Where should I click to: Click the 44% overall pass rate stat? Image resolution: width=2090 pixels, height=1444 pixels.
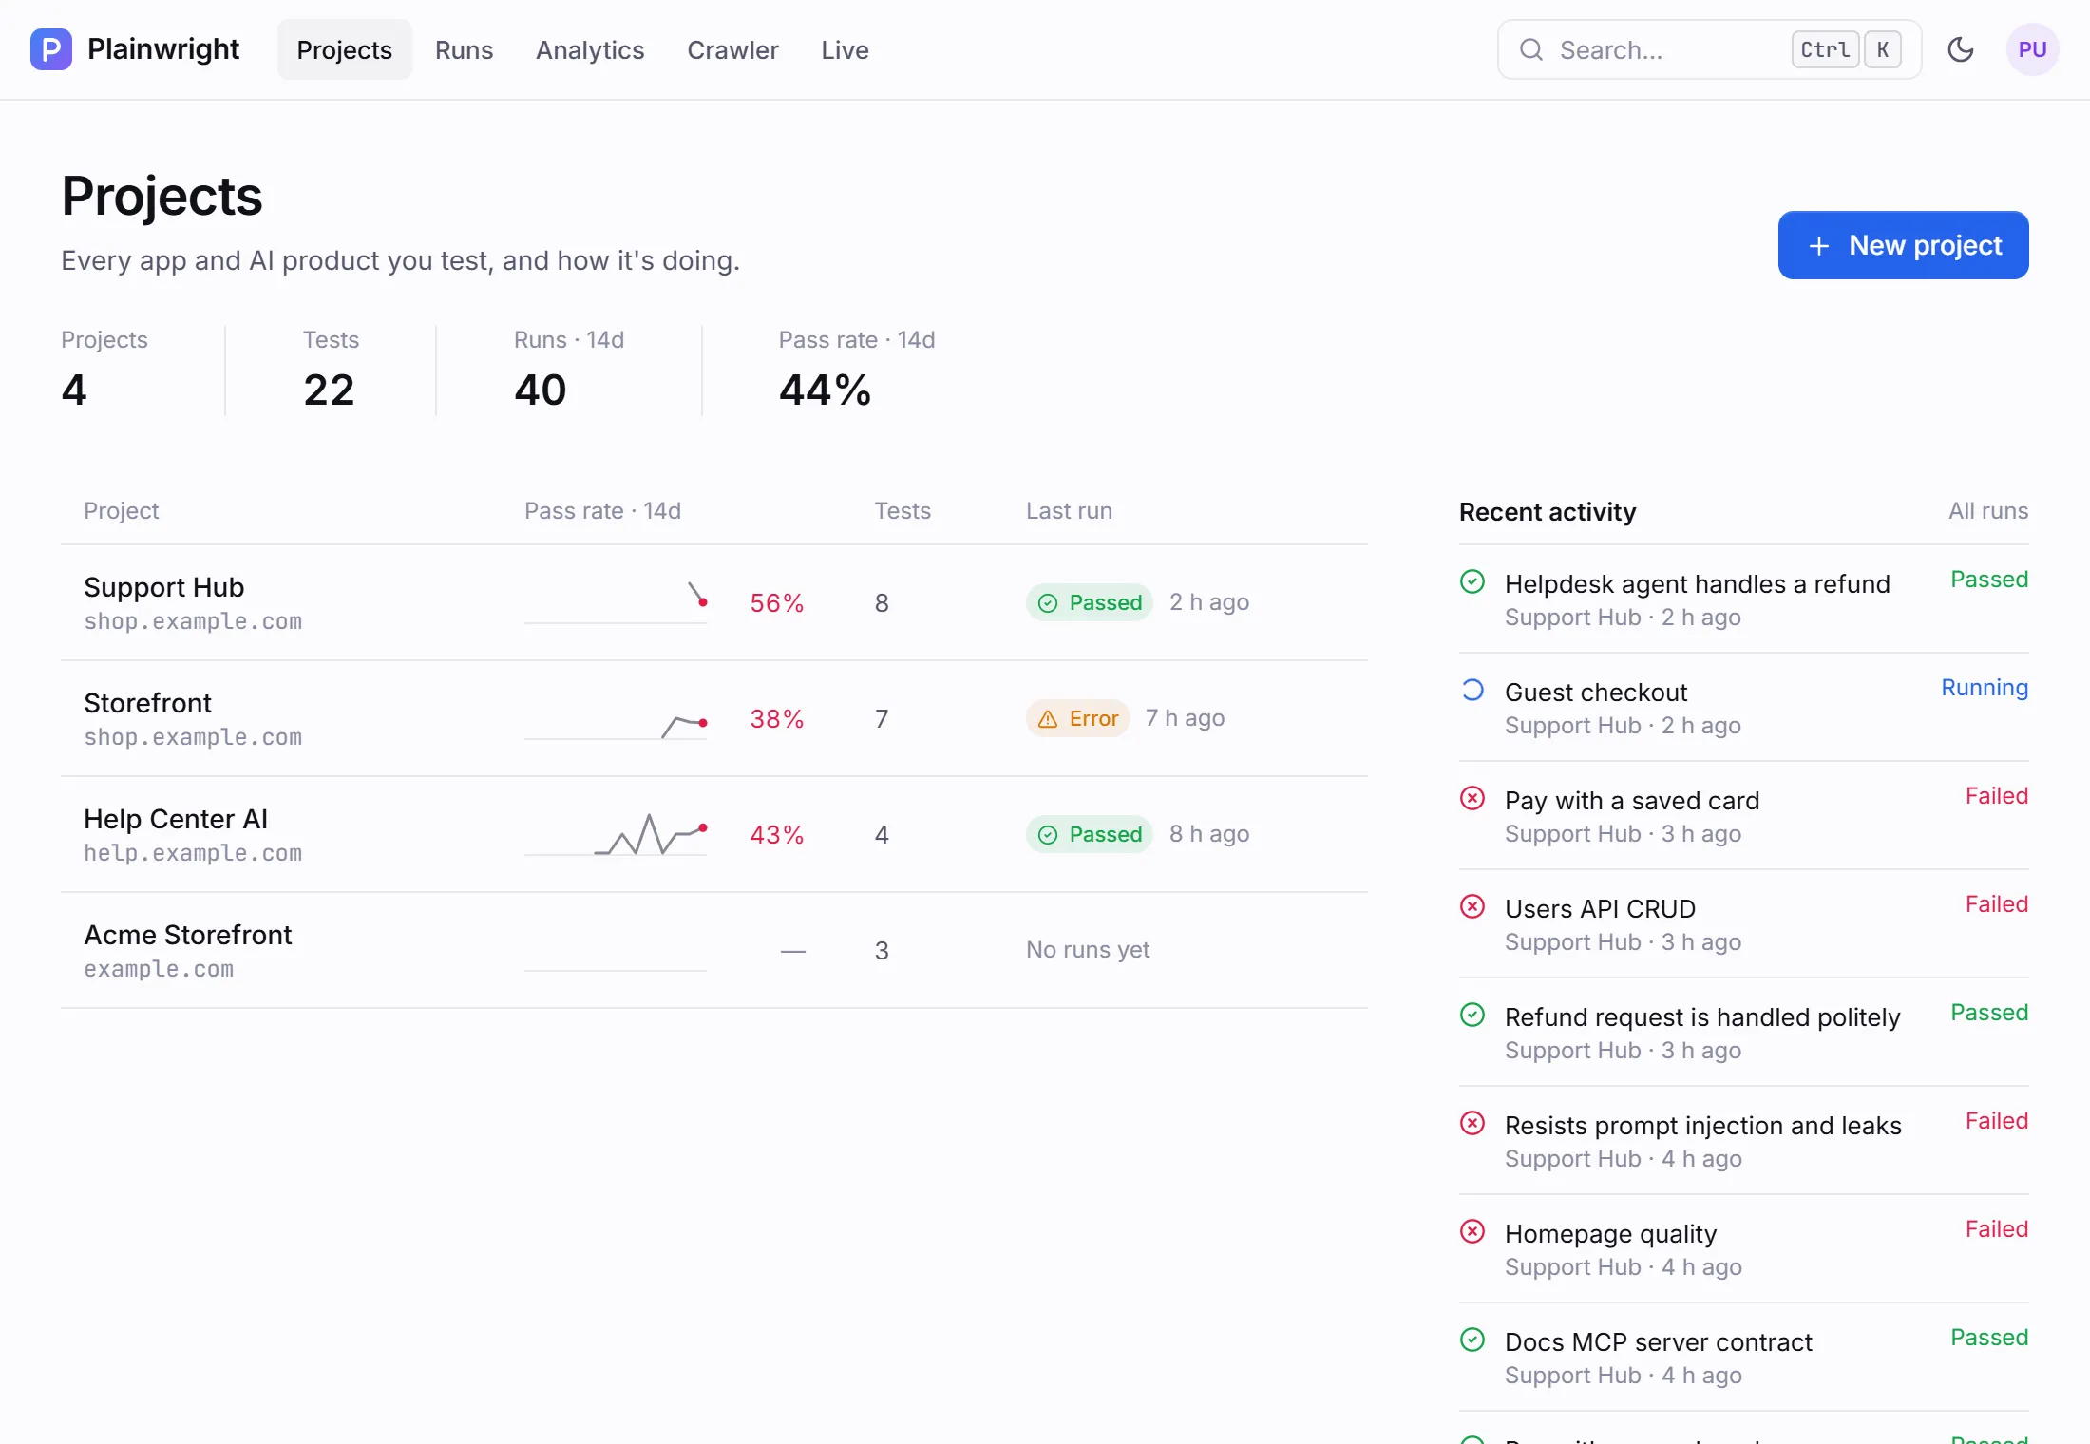point(825,390)
